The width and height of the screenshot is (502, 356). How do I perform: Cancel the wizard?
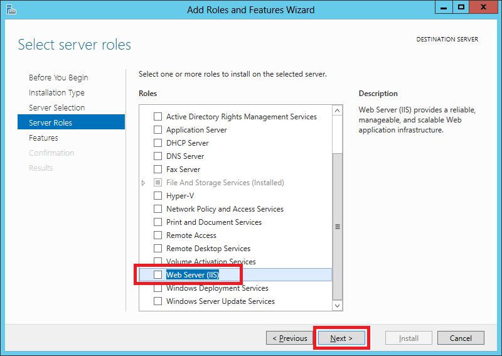461,338
